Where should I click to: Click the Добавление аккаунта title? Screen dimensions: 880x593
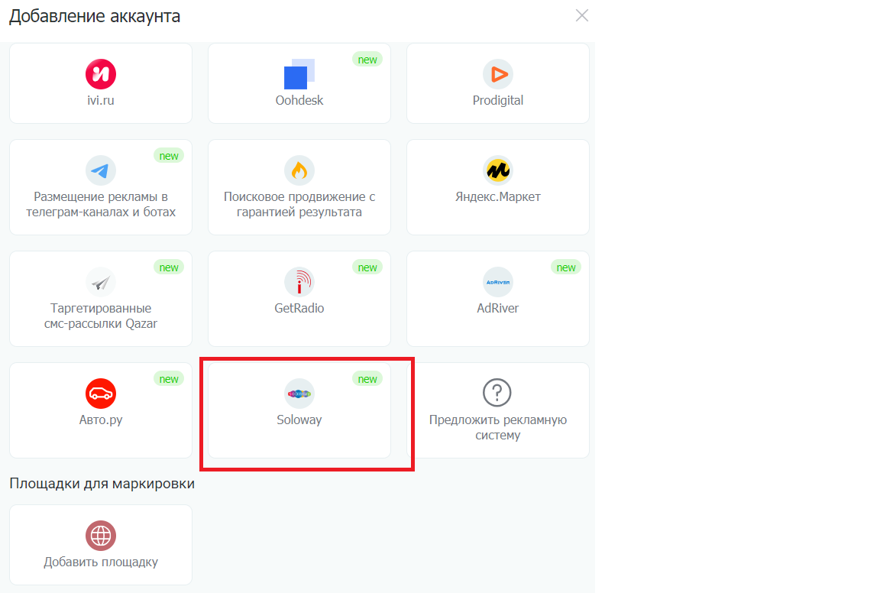coord(95,16)
